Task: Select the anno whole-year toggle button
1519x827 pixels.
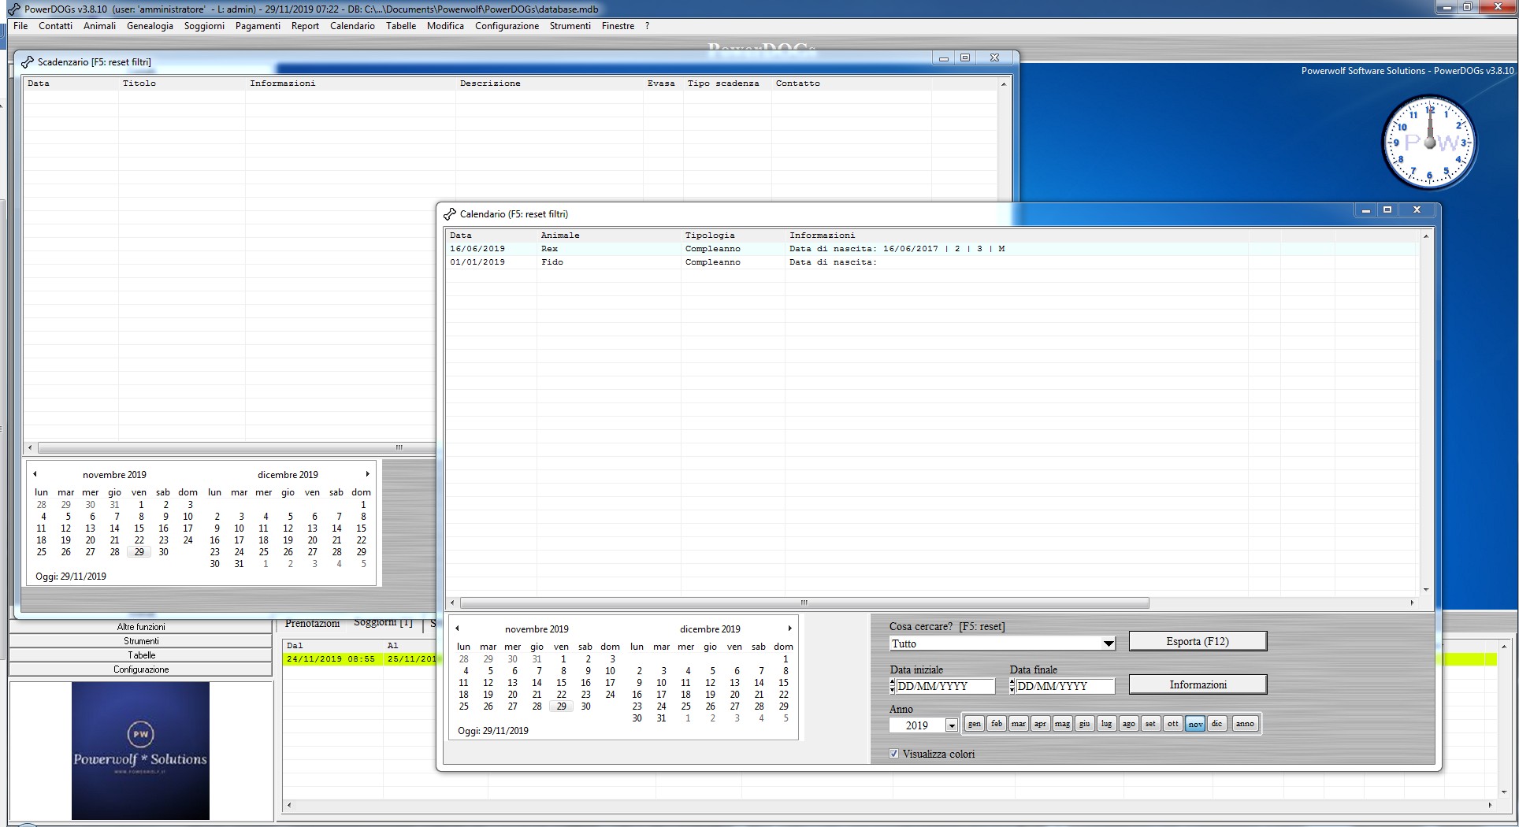Action: [1245, 724]
